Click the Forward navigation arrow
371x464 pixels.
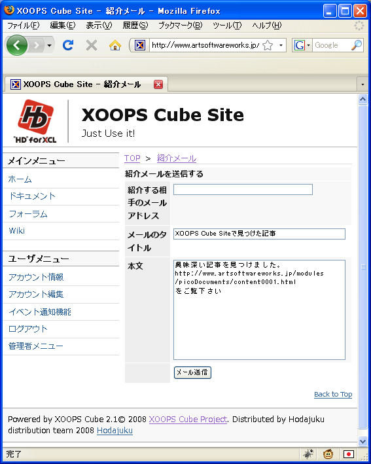click(37, 45)
